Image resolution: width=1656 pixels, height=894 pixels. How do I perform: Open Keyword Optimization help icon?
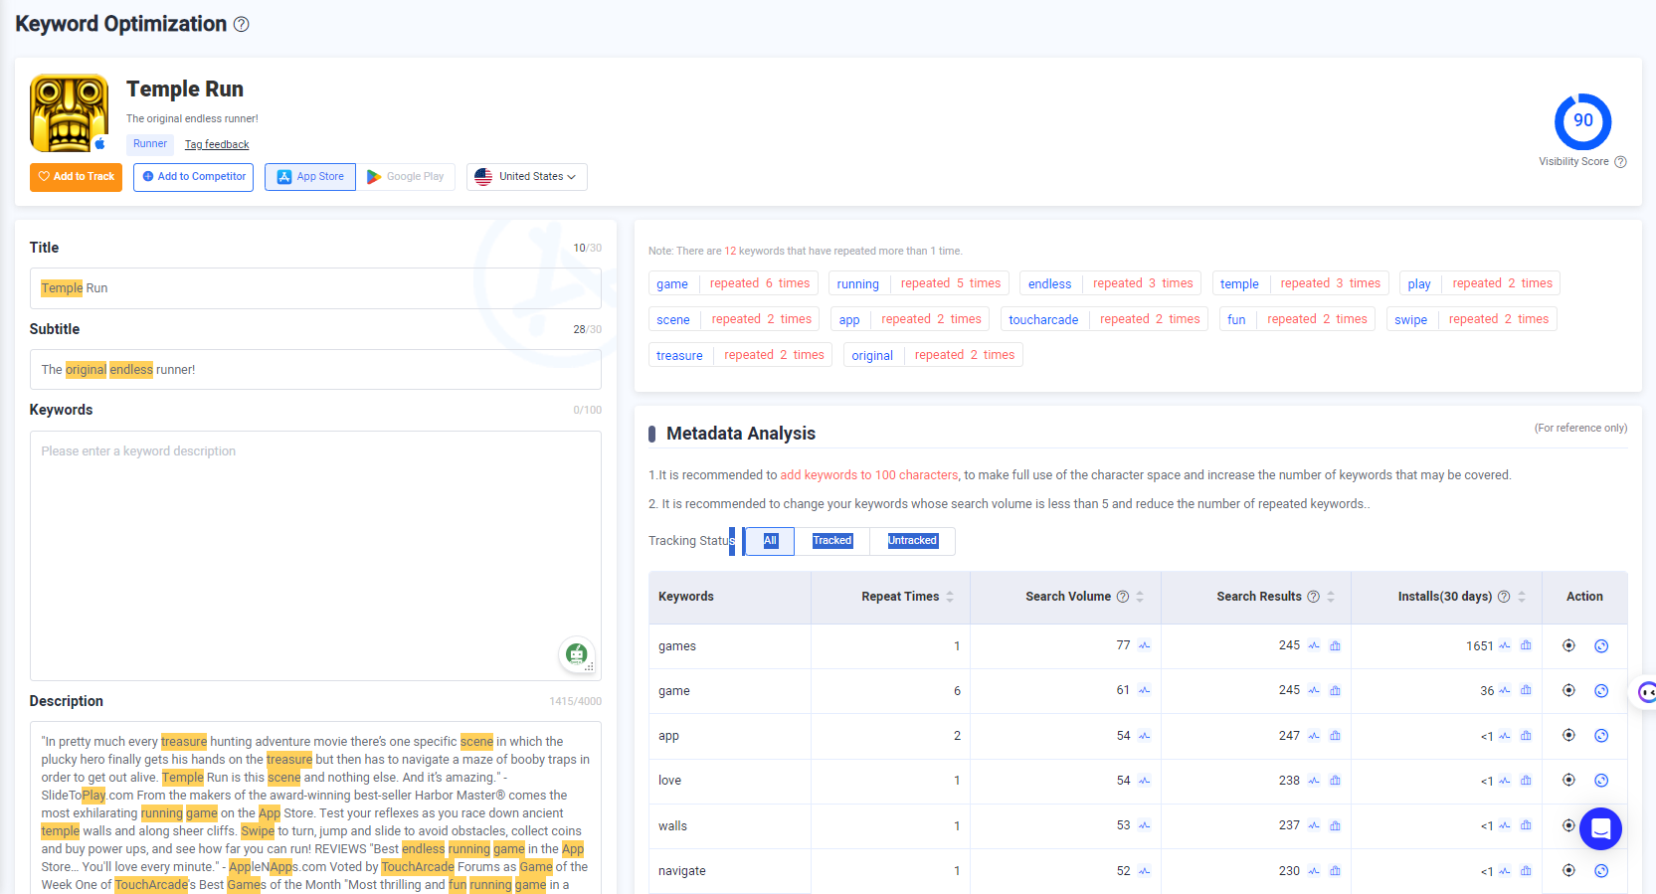click(x=242, y=25)
